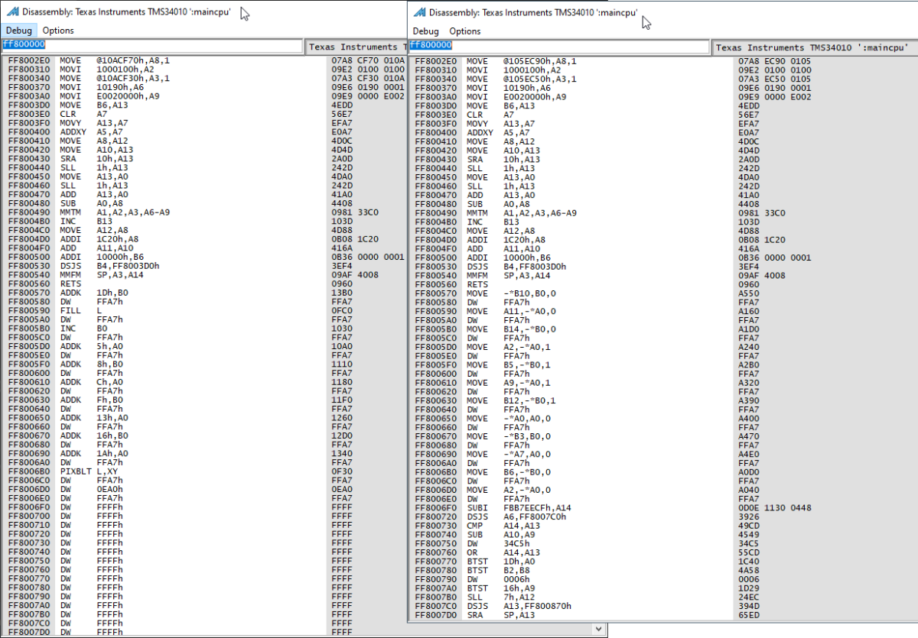
Task: Open the Options menu in the right disassembly window
Action: coord(465,31)
